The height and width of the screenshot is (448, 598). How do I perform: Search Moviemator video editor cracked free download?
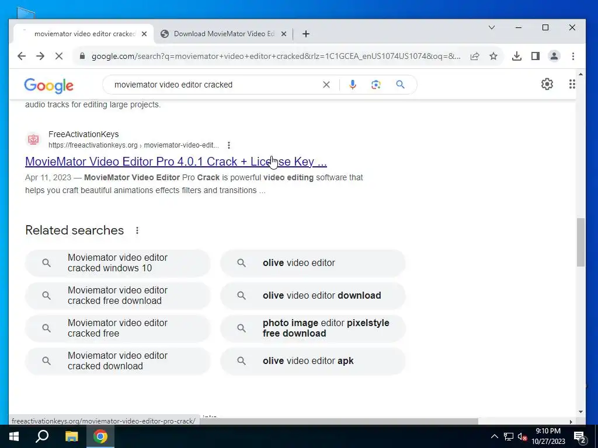coord(117,296)
